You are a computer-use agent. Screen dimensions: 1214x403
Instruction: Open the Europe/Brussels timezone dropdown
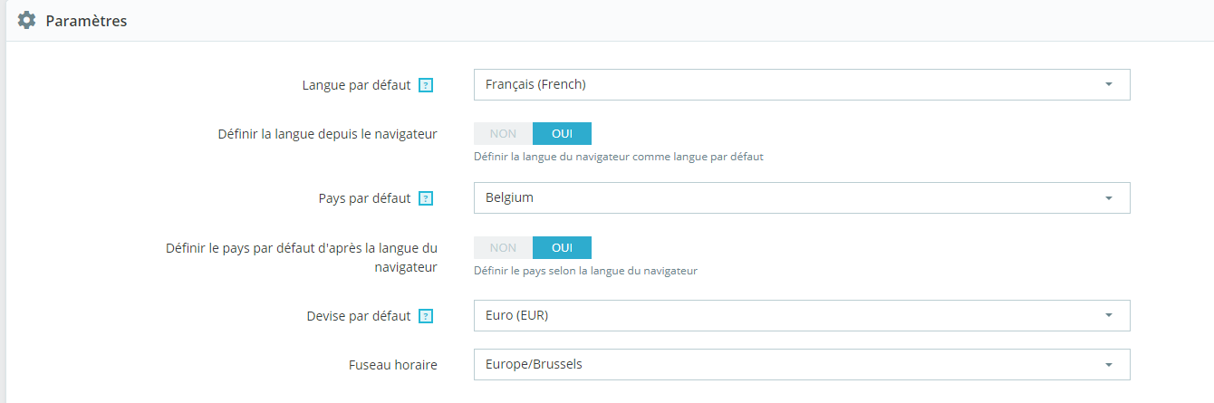(802, 364)
